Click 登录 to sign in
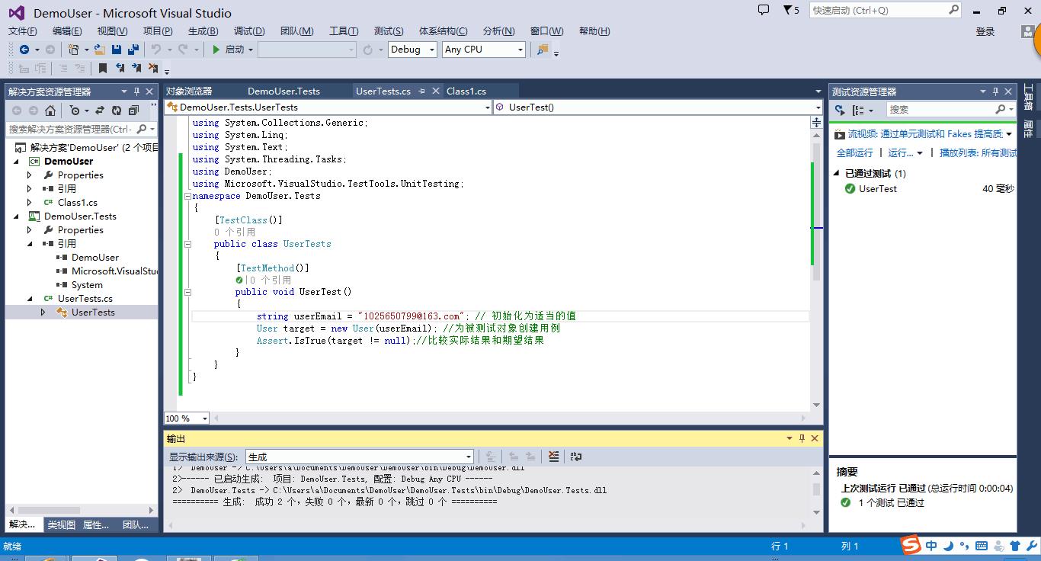This screenshot has width=1041, height=561. point(985,31)
